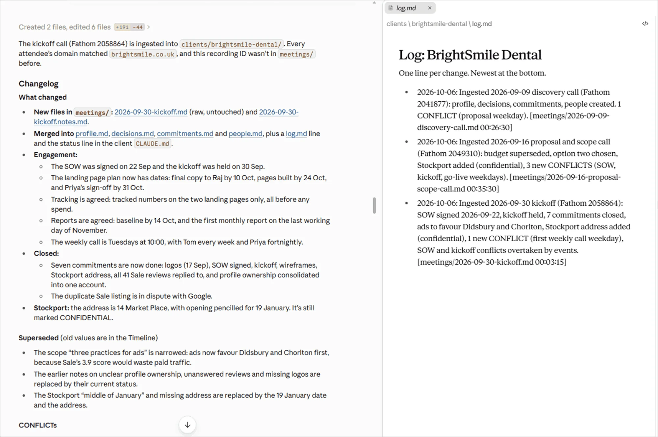658x437 pixels.
Task: Click the 'clients/brightsmile-dental/' code chip
Action: point(231,44)
